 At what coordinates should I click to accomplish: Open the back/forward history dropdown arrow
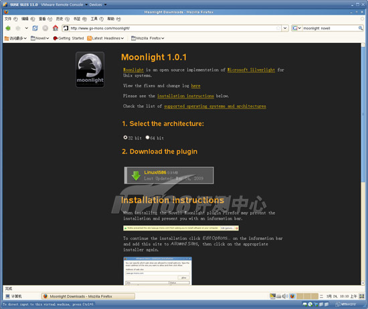(27, 28)
